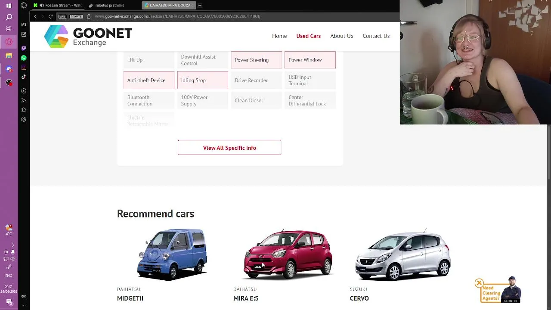
Task: Expand hidden system tray icons chevron
Action: click(12, 245)
